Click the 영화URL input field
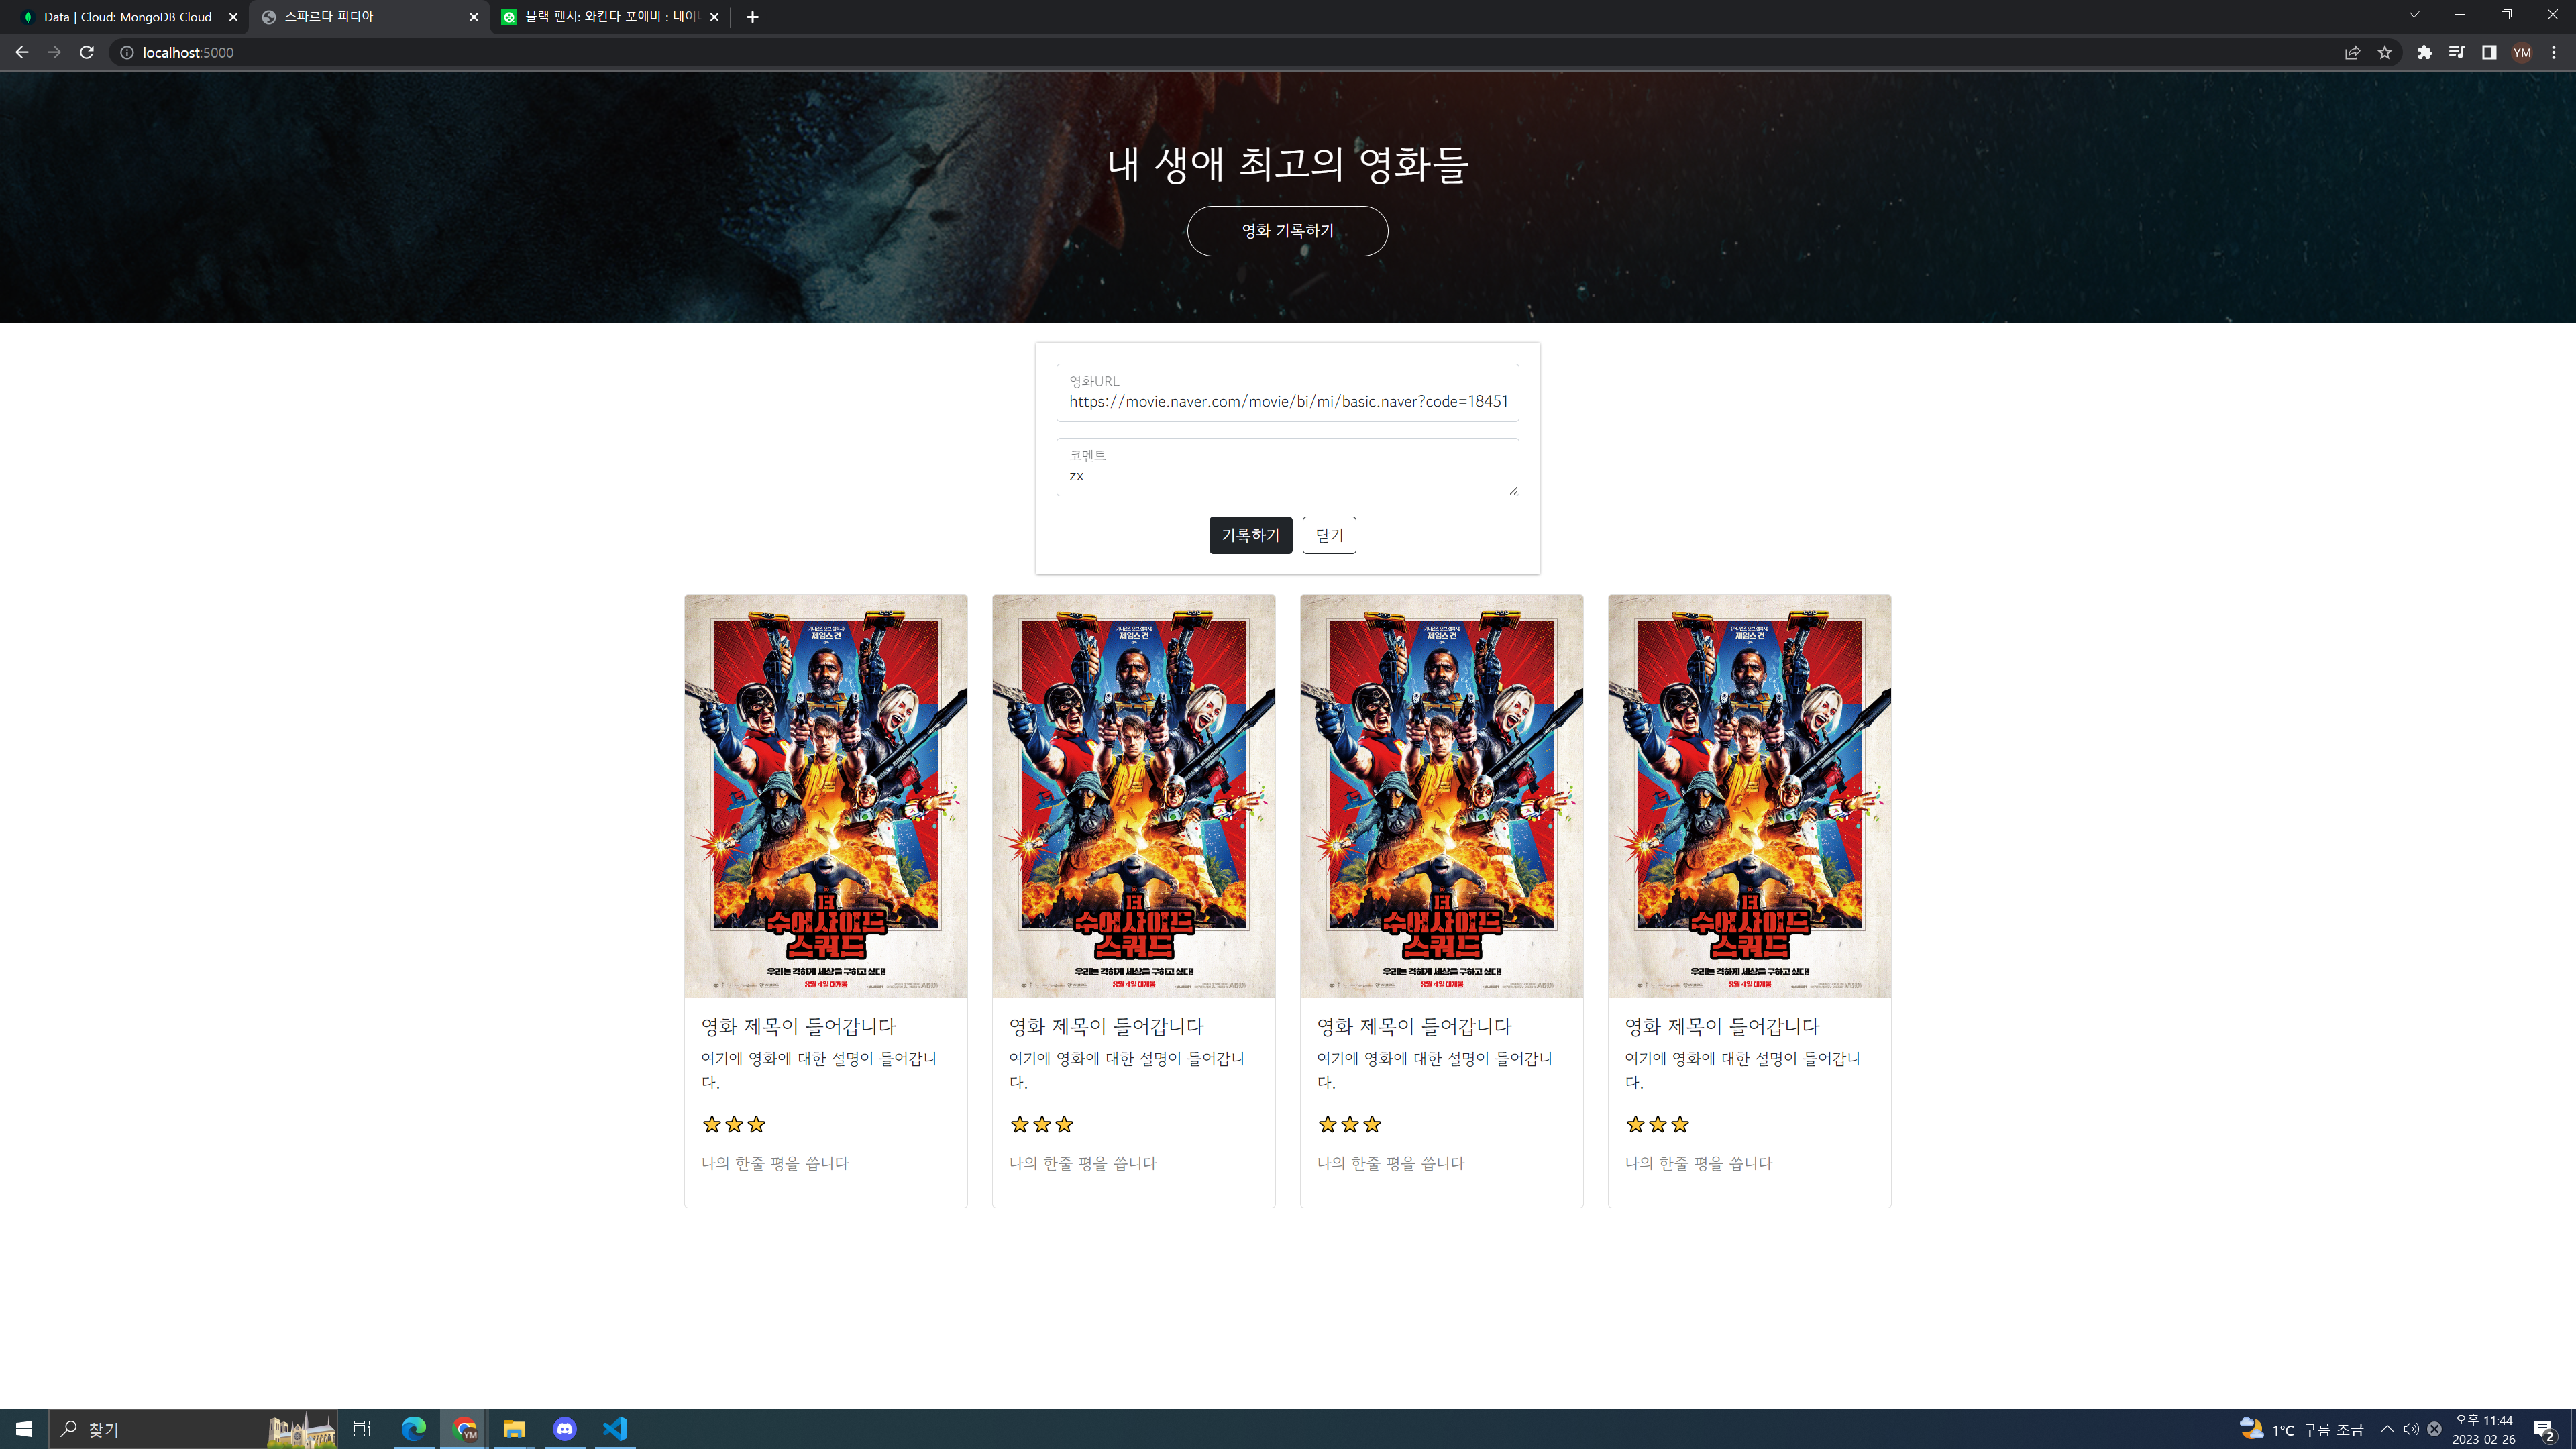 click(1288, 392)
